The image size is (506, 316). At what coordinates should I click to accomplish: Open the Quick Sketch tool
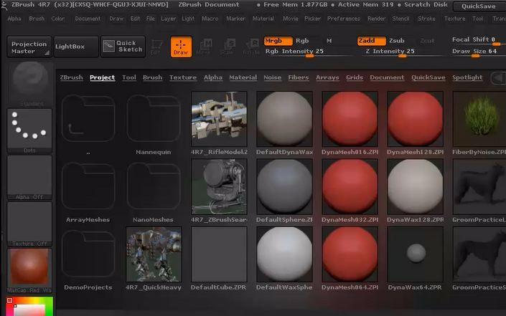click(x=123, y=47)
